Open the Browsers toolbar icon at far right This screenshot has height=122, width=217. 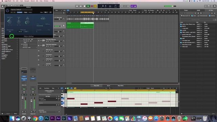click(215, 6)
